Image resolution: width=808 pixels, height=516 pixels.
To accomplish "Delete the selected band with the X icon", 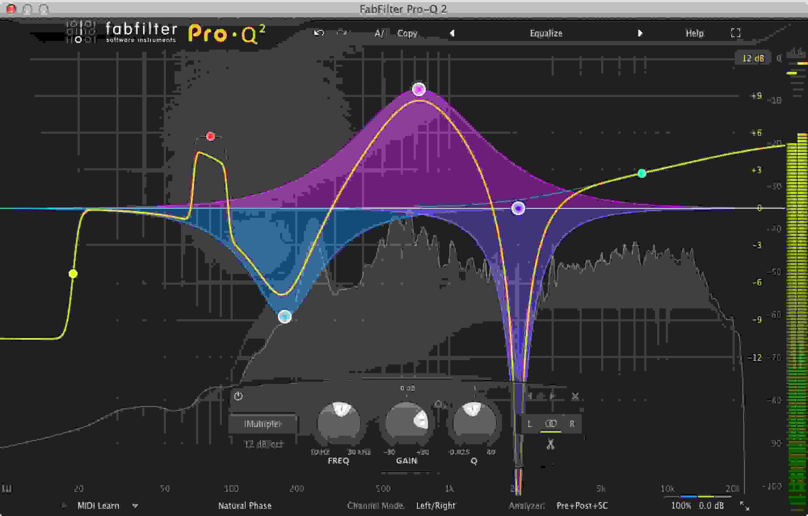I will [x=574, y=396].
